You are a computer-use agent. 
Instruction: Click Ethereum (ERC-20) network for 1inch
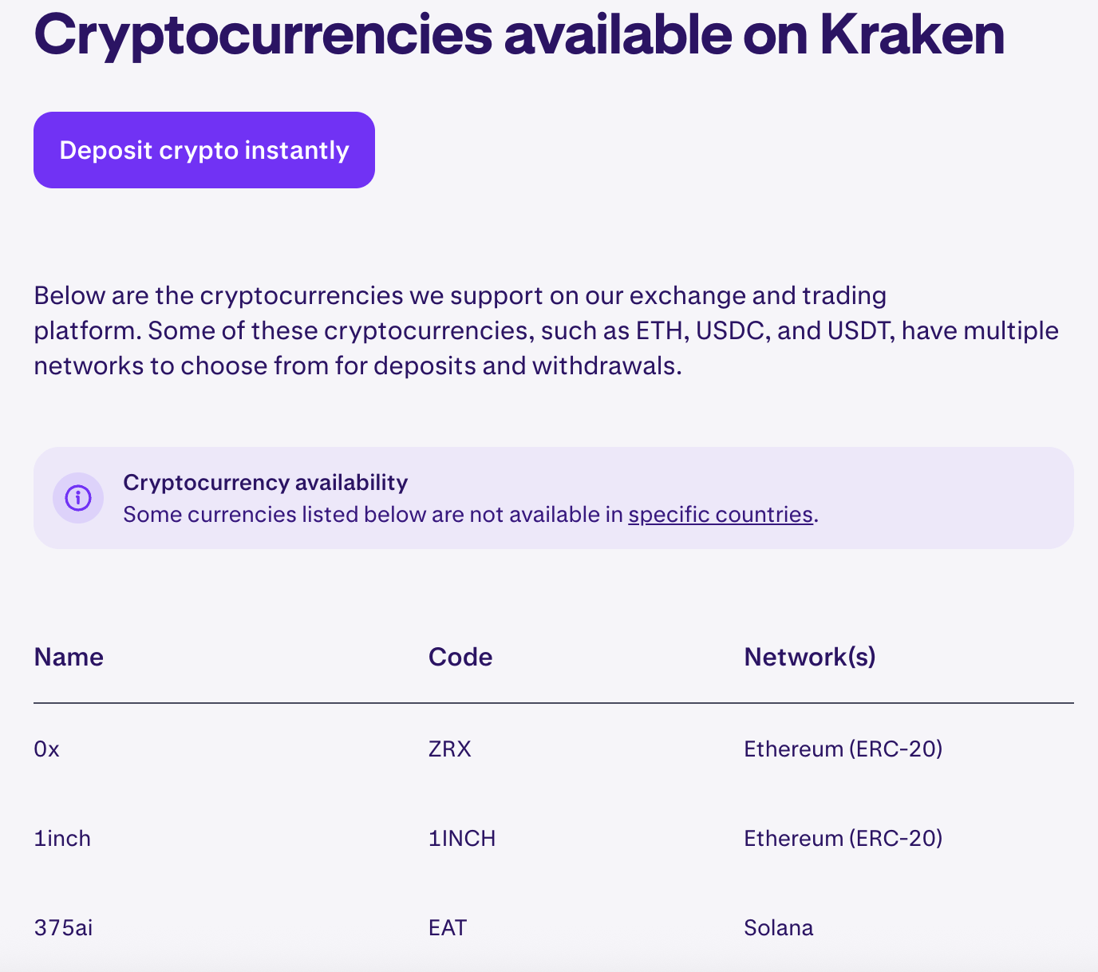843,838
